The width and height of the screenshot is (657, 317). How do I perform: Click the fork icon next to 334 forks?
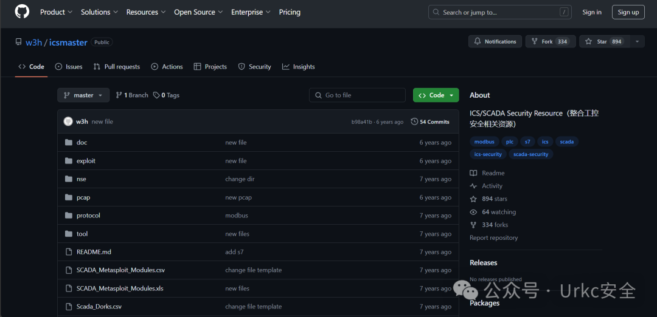click(473, 225)
